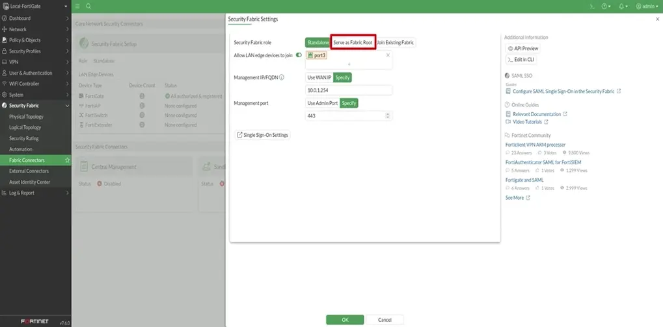Select Serve as Fabric Root role
The height and width of the screenshot is (327, 663).
[353, 43]
